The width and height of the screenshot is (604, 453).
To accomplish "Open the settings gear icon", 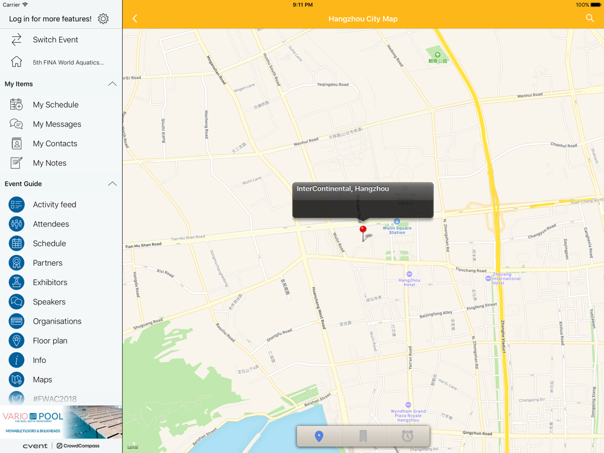I will (103, 19).
